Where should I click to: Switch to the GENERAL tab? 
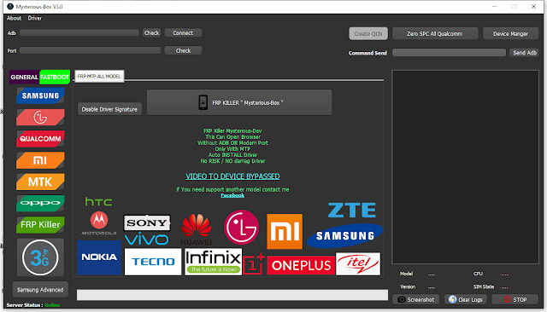point(24,77)
